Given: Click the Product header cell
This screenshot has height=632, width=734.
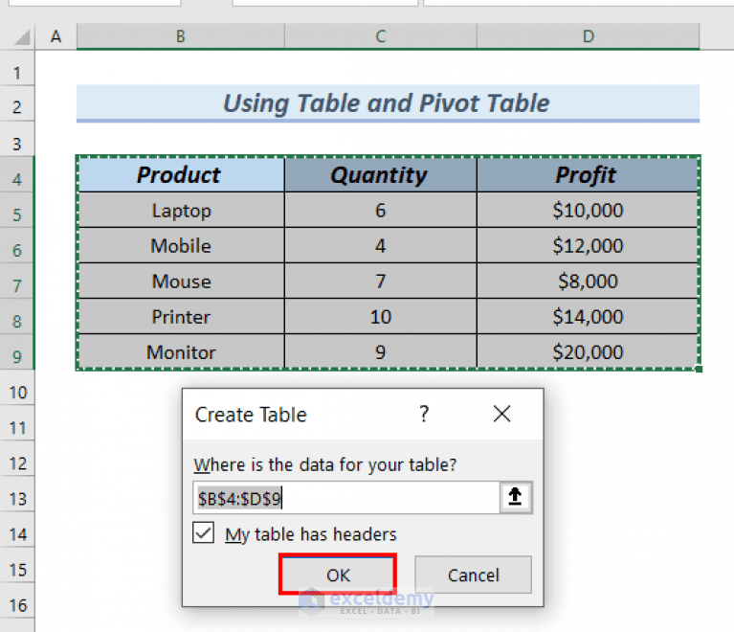Looking at the screenshot, I should click(181, 174).
